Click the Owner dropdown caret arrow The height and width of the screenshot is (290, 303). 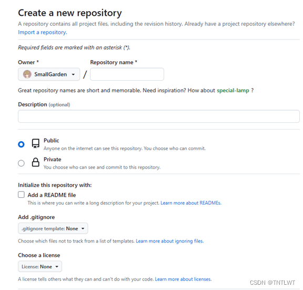73,74
